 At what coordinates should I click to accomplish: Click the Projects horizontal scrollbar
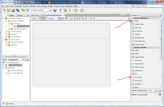click(x=16, y=56)
